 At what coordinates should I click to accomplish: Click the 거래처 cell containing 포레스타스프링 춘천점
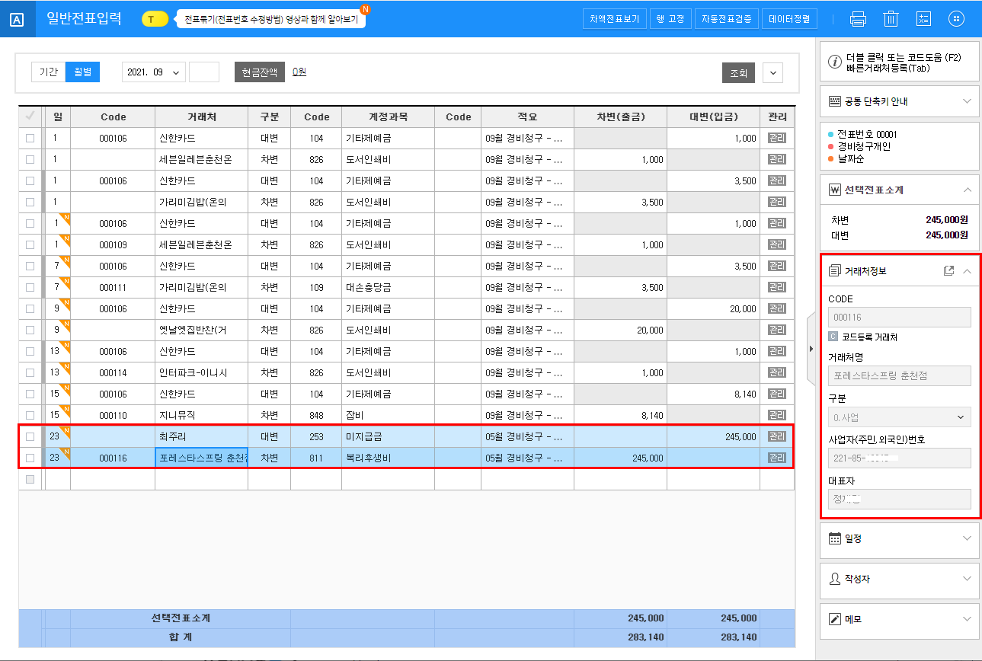202,458
